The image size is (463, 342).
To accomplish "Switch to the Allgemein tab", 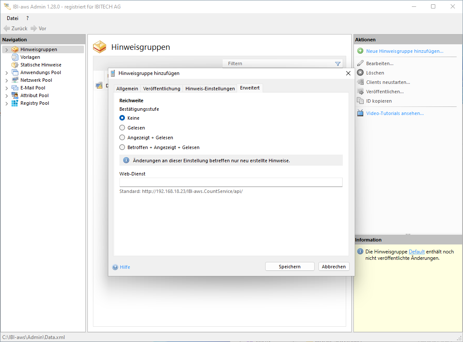I will pyautogui.click(x=127, y=89).
